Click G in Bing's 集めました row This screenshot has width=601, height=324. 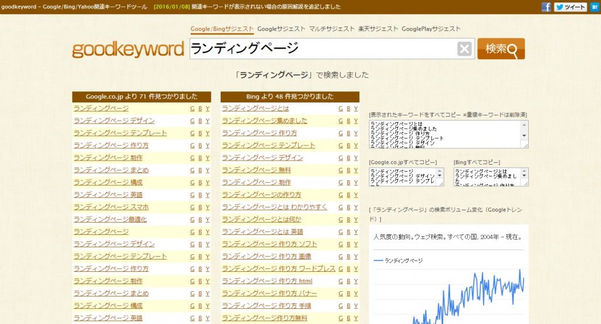coord(341,121)
